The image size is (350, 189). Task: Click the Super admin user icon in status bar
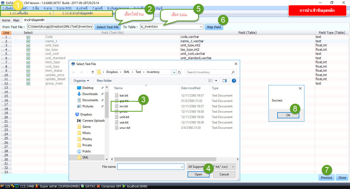37,186
